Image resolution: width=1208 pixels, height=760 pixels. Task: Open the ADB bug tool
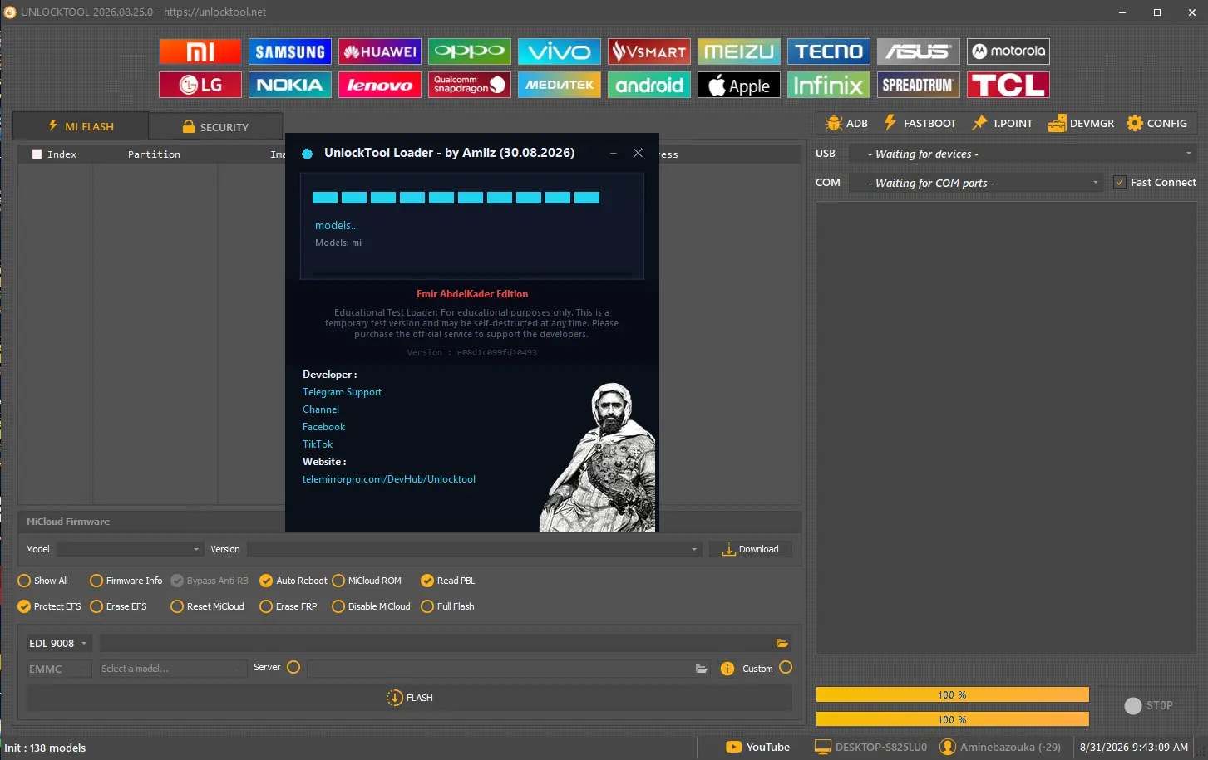point(846,123)
